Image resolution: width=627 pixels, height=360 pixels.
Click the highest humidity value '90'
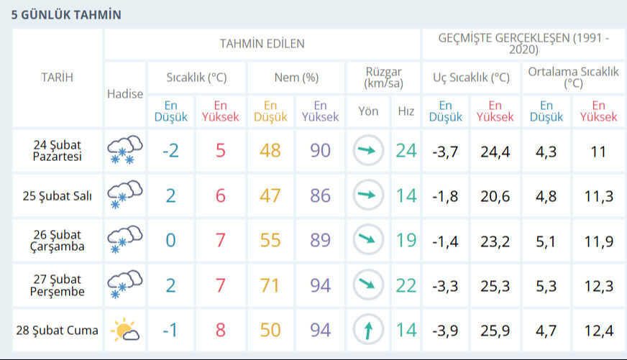pos(320,151)
